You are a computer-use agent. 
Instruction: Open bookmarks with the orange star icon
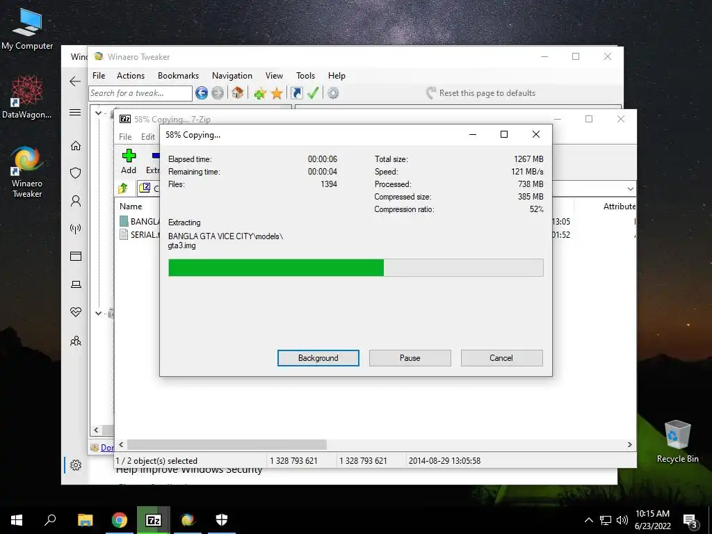277,94
